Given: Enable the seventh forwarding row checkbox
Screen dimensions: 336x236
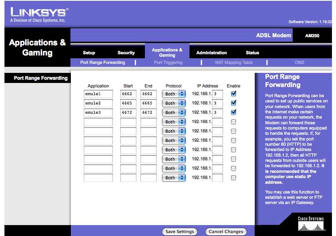Looking at the screenshot, I should click(234, 150).
